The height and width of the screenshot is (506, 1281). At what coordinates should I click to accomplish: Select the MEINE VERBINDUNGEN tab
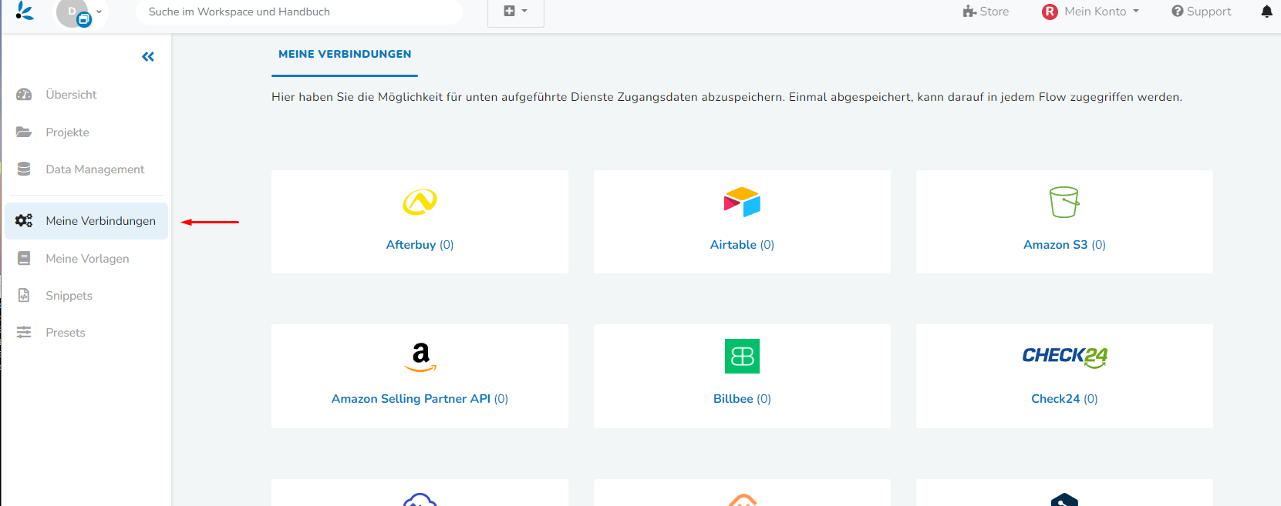(x=345, y=55)
